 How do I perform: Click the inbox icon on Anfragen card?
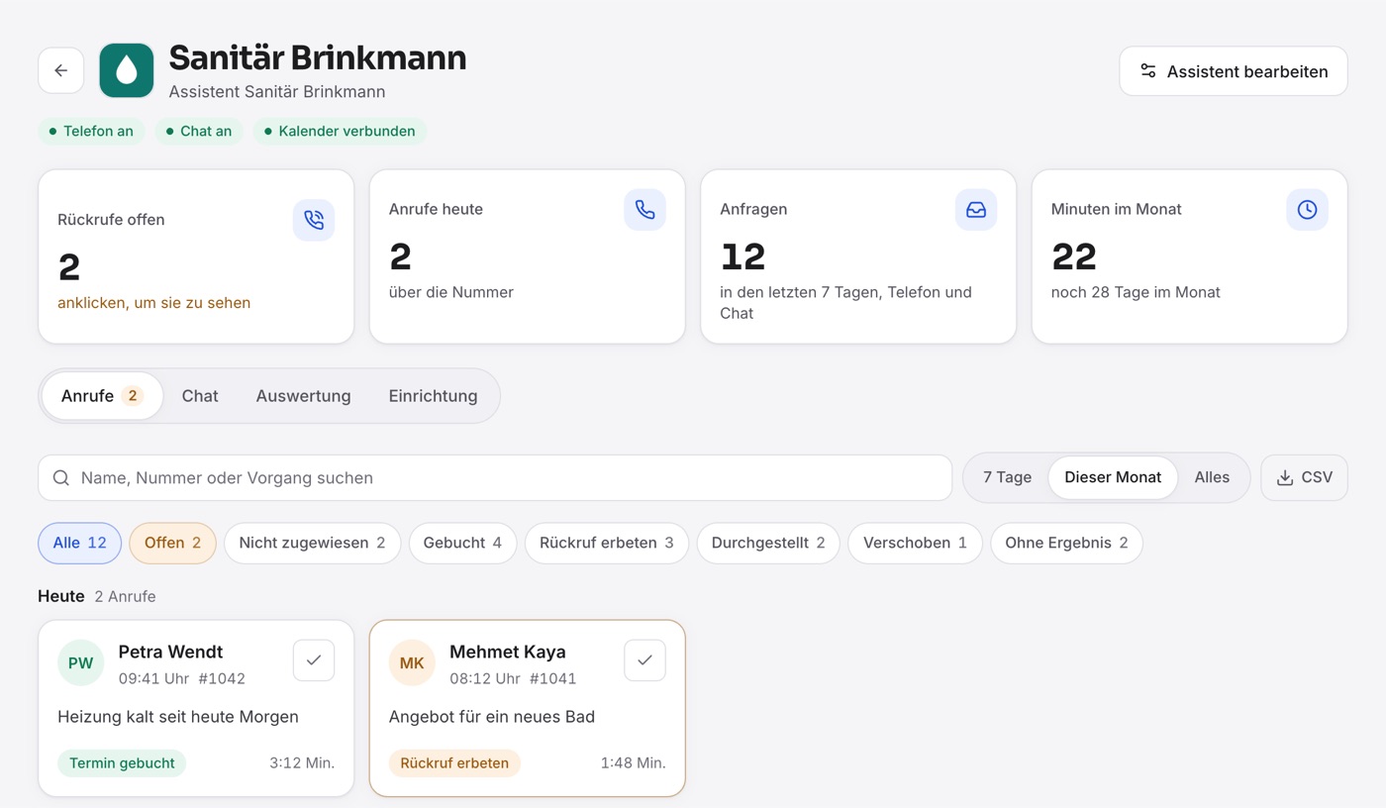tap(976, 210)
